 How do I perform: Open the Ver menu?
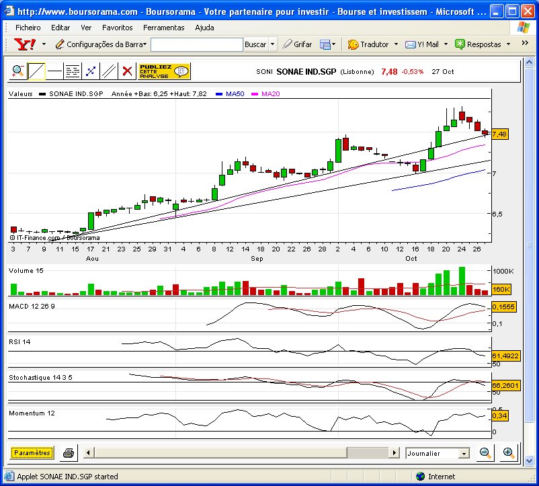point(86,28)
